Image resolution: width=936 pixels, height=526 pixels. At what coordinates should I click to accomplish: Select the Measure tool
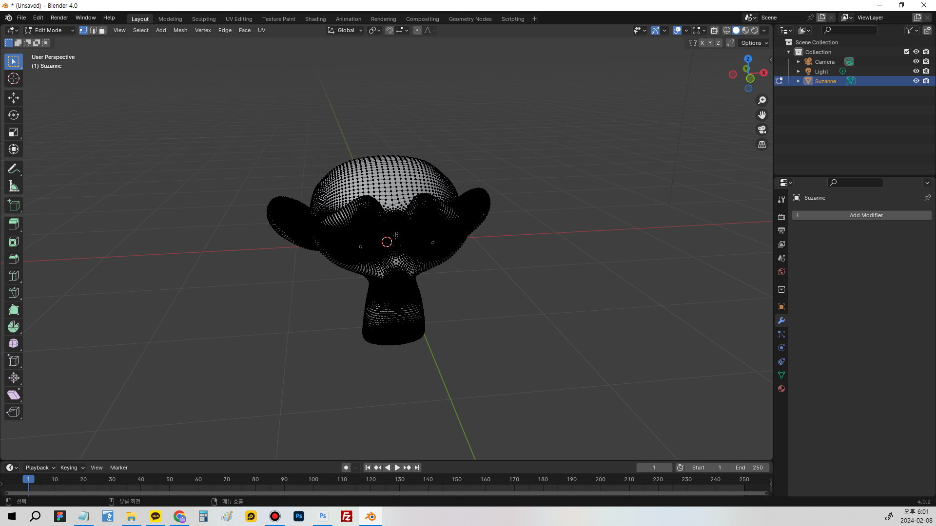click(x=14, y=186)
